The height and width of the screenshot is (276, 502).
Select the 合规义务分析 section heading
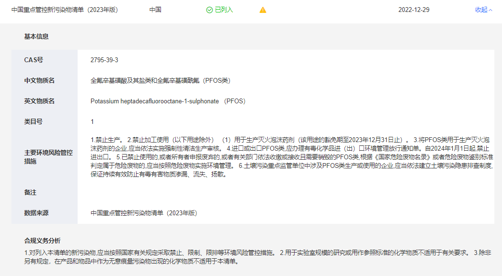point(42,241)
